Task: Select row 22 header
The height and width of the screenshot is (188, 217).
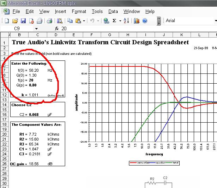Action: pyautogui.click(x=5, y=144)
